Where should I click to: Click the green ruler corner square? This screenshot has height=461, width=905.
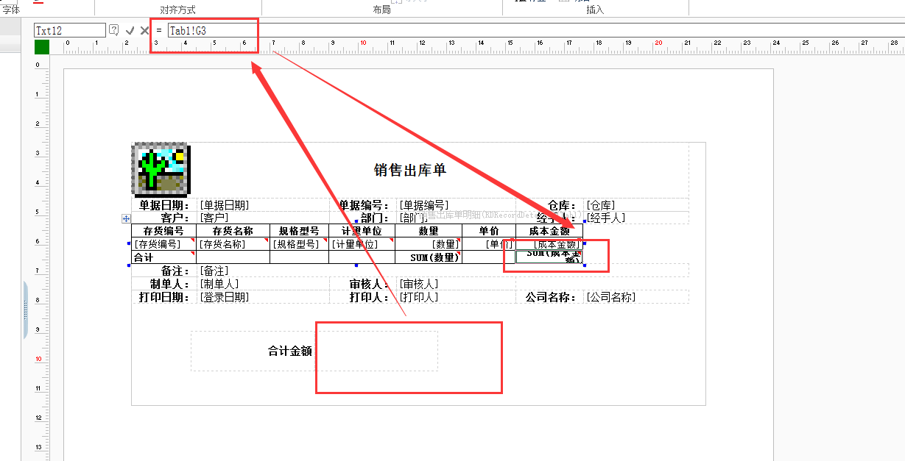(x=42, y=47)
